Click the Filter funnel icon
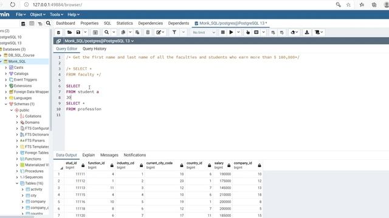Image resolution: width=389 pixels, height=218 pixels. 174,32
